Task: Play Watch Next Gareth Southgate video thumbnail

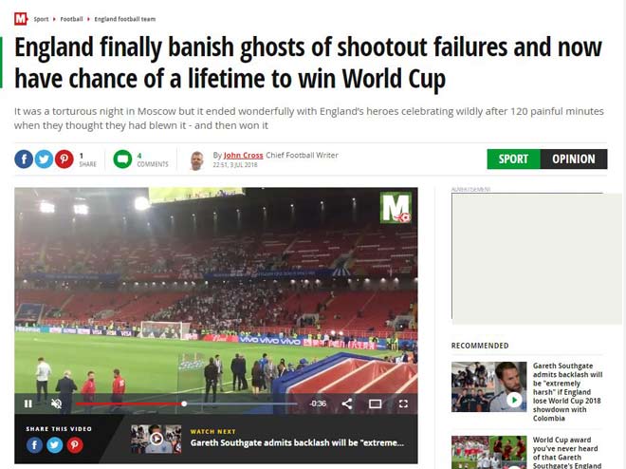Action: [156, 439]
